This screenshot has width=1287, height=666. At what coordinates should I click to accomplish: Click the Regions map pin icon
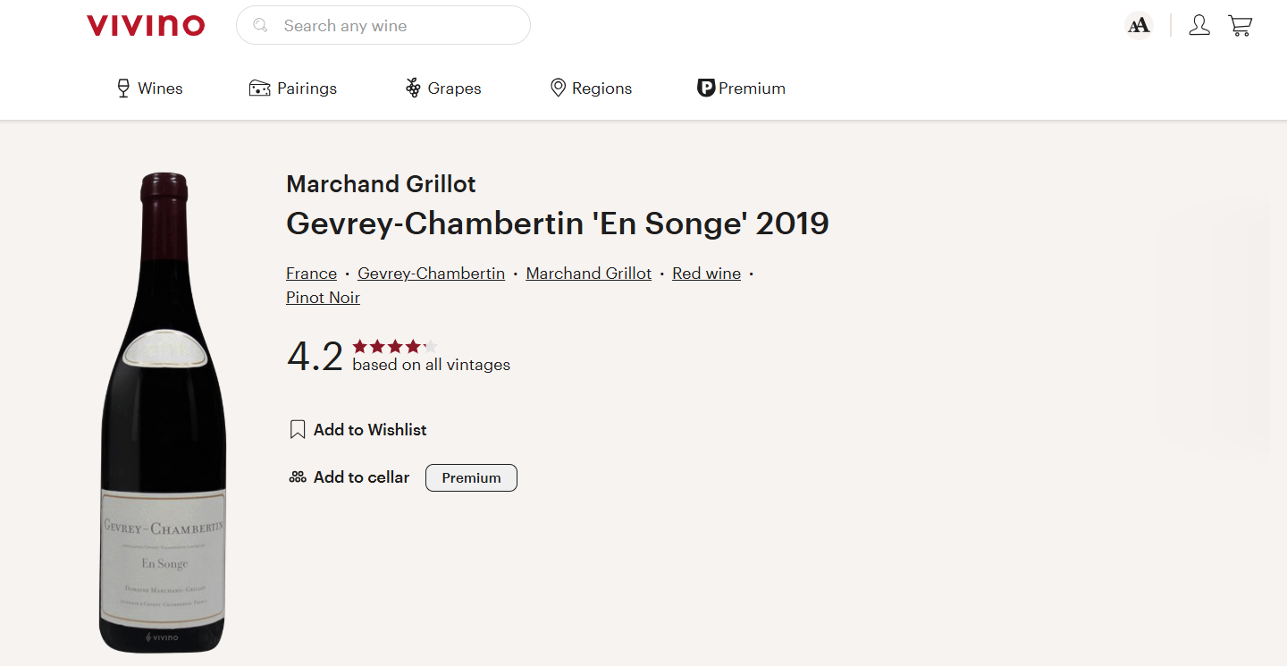[558, 88]
